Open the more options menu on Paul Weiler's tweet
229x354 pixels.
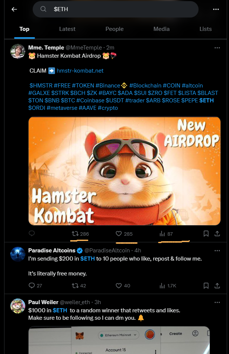[217, 302]
